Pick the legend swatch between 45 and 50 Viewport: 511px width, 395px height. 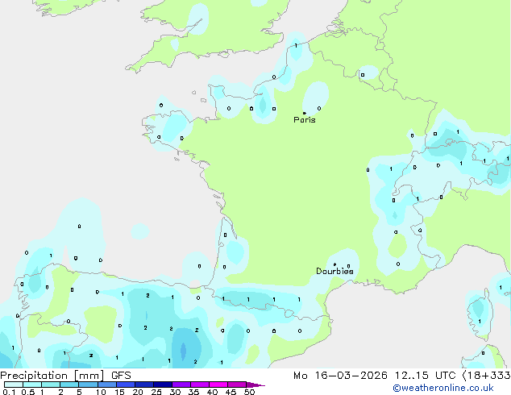pos(237,385)
